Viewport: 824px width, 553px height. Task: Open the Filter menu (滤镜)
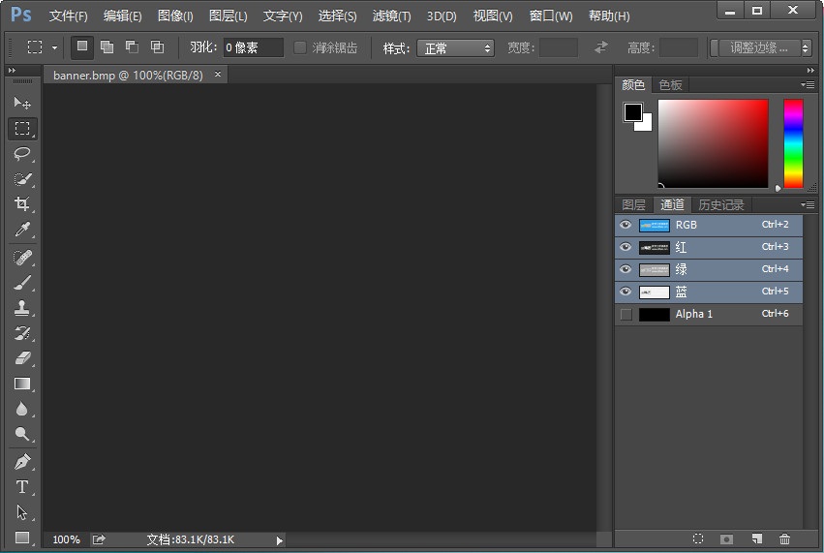(391, 16)
